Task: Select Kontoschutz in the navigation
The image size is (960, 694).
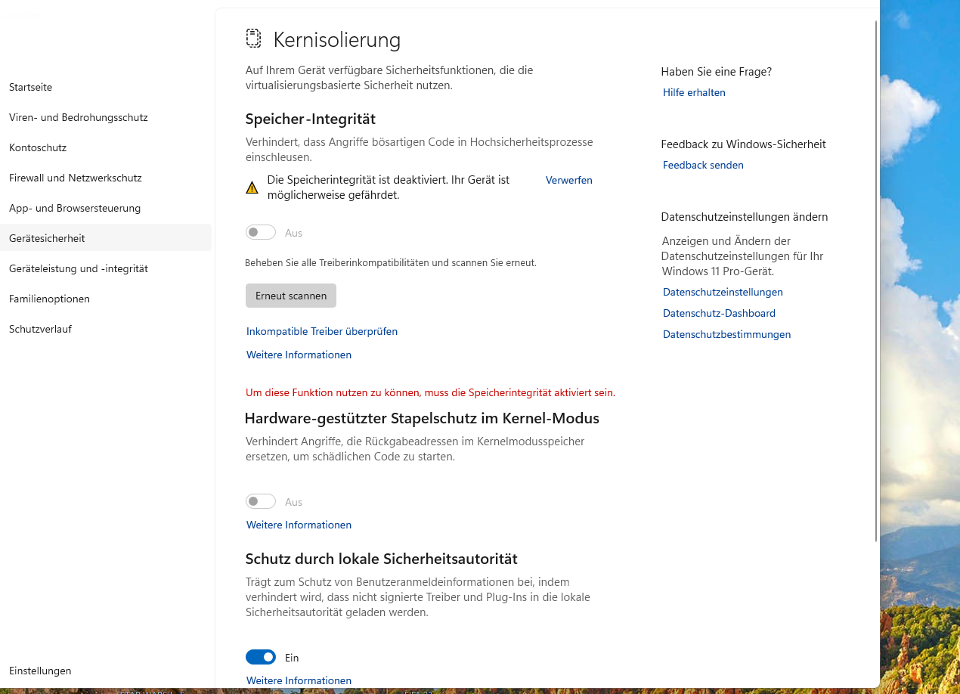Action: click(x=38, y=148)
